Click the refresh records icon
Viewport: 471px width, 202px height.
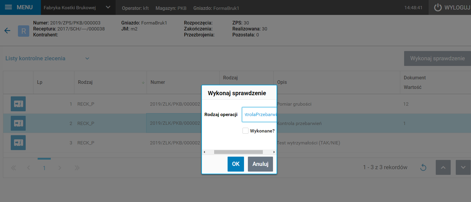click(423, 167)
